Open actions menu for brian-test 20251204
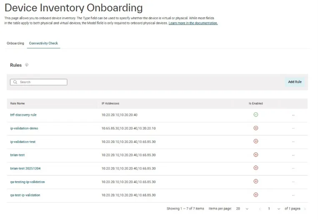The width and height of the screenshot is (318, 220). (293, 168)
